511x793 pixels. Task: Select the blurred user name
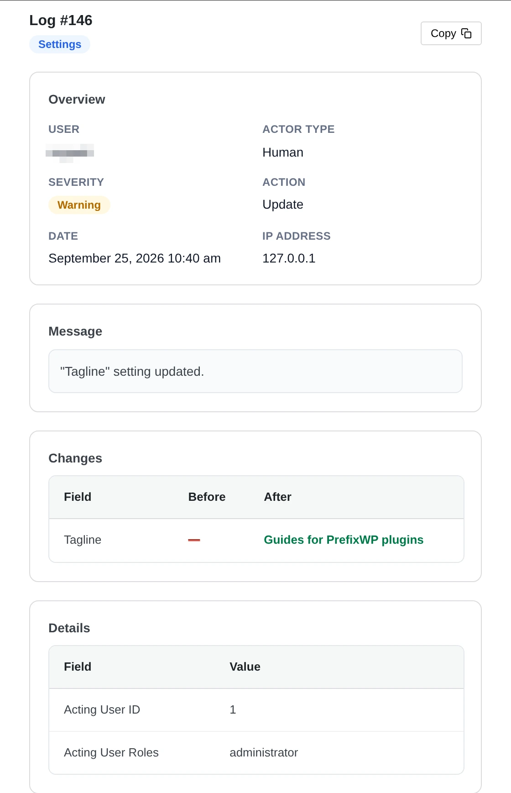tap(70, 153)
